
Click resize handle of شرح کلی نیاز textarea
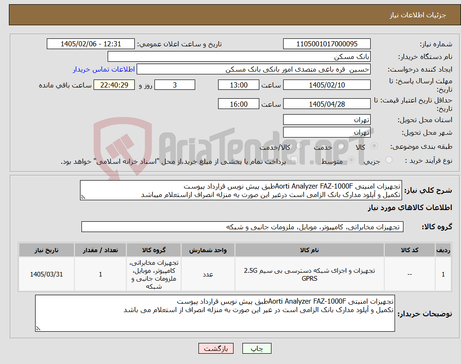[x=83, y=197]
